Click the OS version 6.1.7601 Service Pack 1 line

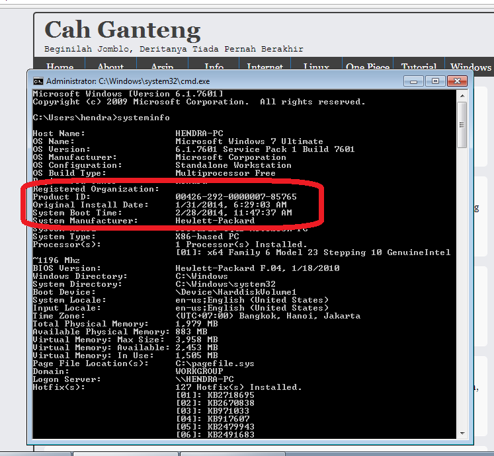click(265, 149)
